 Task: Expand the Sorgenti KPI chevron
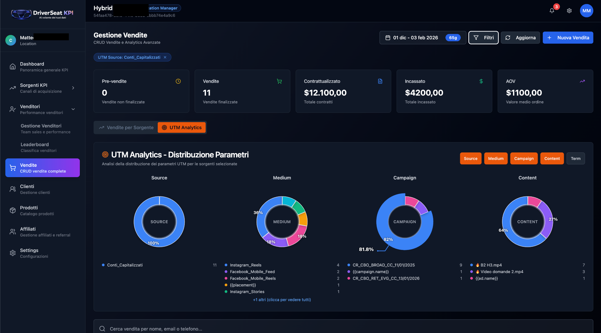point(73,88)
